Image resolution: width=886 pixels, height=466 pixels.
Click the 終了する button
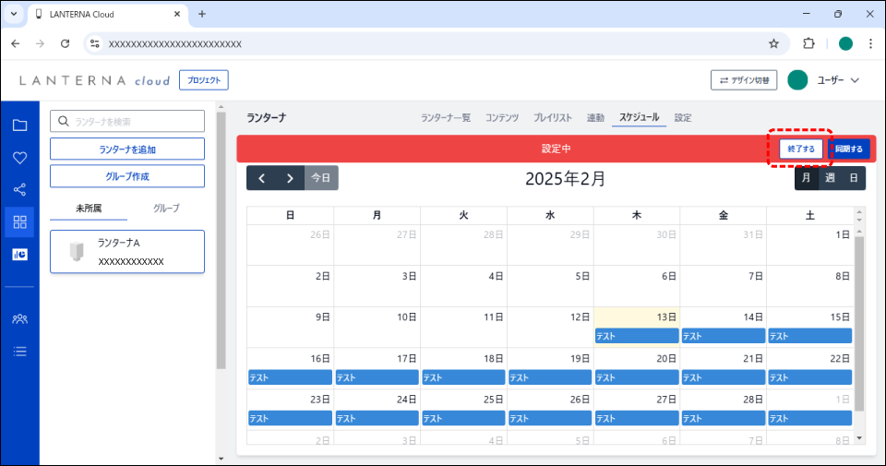click(x=800, y=149)
